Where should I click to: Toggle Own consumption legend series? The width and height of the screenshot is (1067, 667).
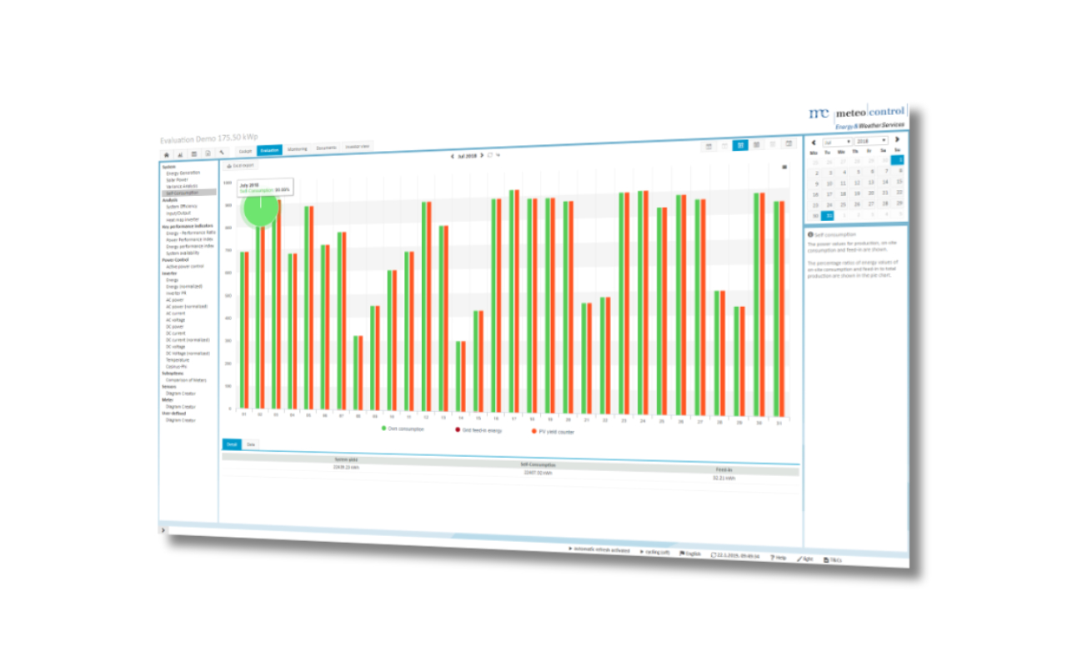point(403,429)
